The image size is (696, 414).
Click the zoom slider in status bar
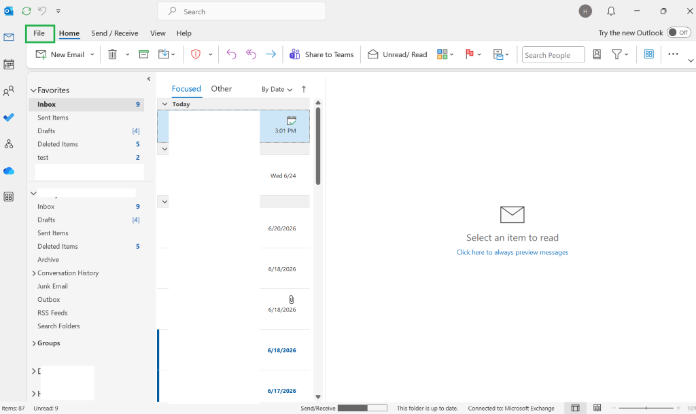point(646,408)
